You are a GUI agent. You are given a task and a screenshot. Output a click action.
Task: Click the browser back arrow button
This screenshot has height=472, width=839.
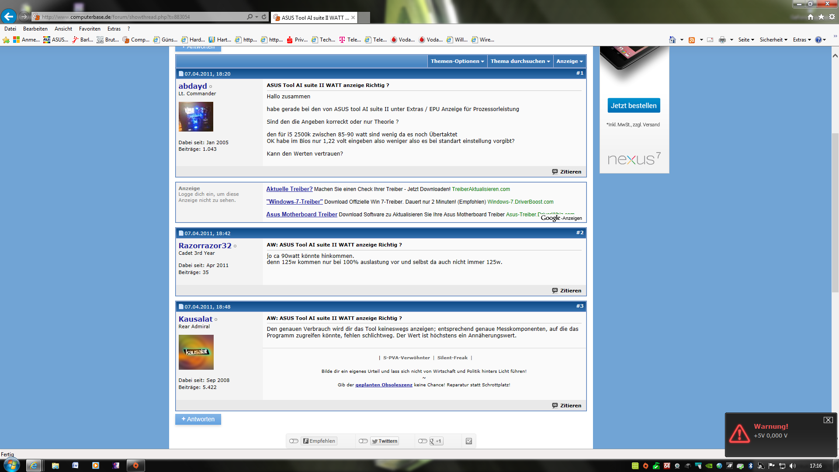[x=9, y=17]
